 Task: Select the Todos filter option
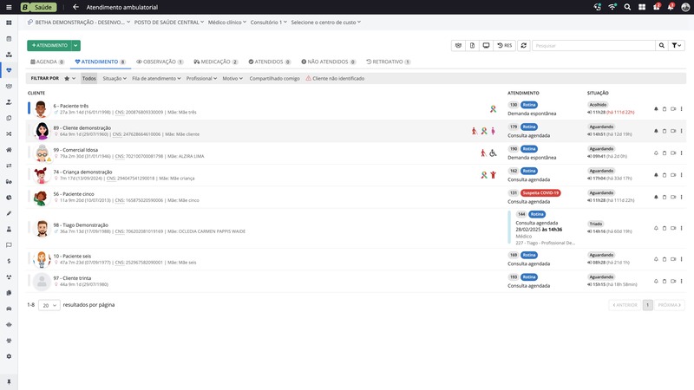pos(89,78)
